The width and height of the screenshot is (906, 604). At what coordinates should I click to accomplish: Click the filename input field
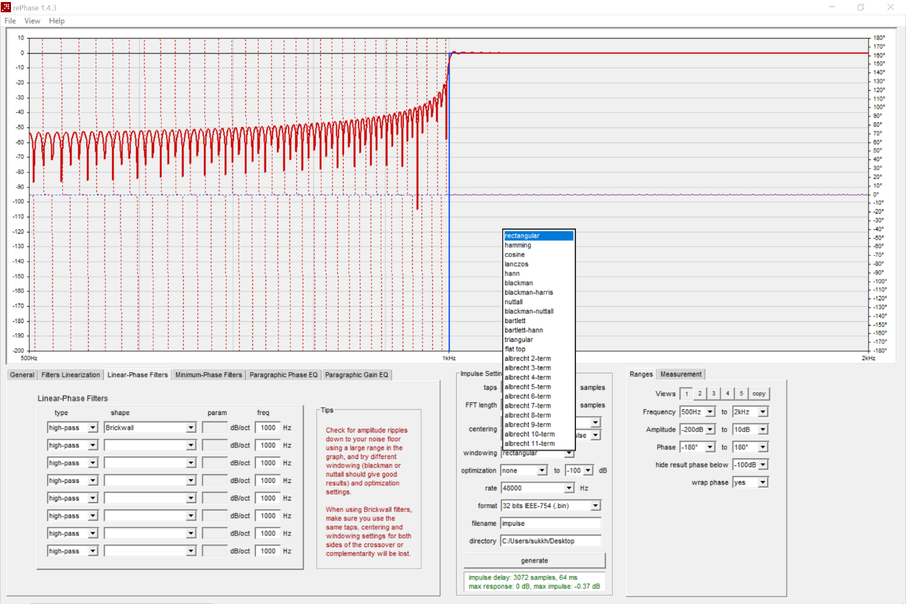(x=551, y=524)
